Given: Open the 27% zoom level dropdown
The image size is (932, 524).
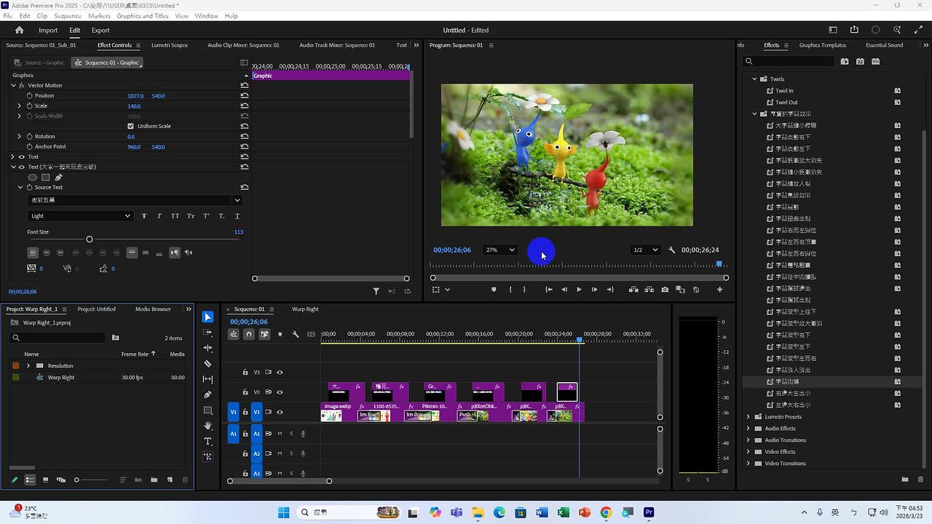Looking at the screenshot, I should 499,250.
